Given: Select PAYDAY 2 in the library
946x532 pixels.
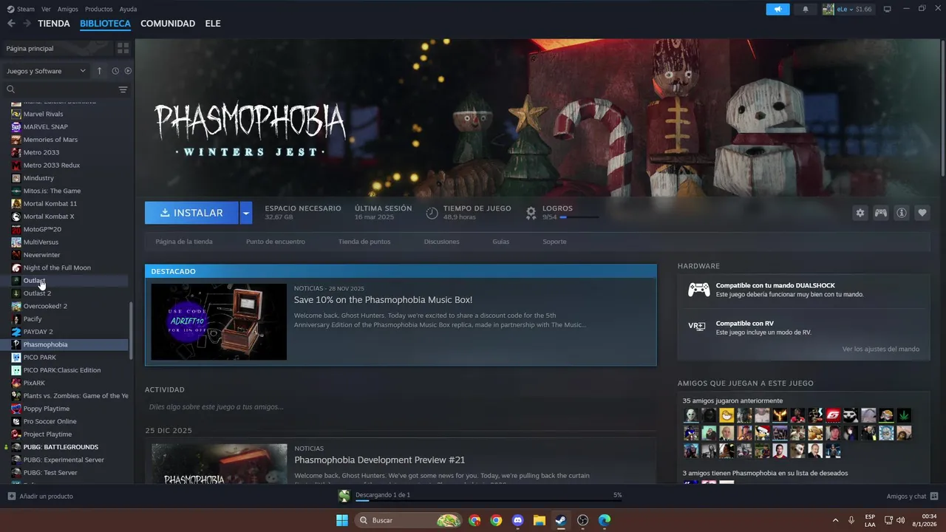Looking at the screenshot, I should click(38, 332).
